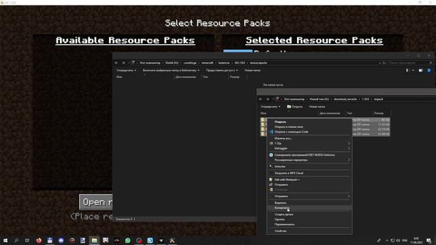Sort by Имя column in resourcepacks window

(x=119, y=77)
